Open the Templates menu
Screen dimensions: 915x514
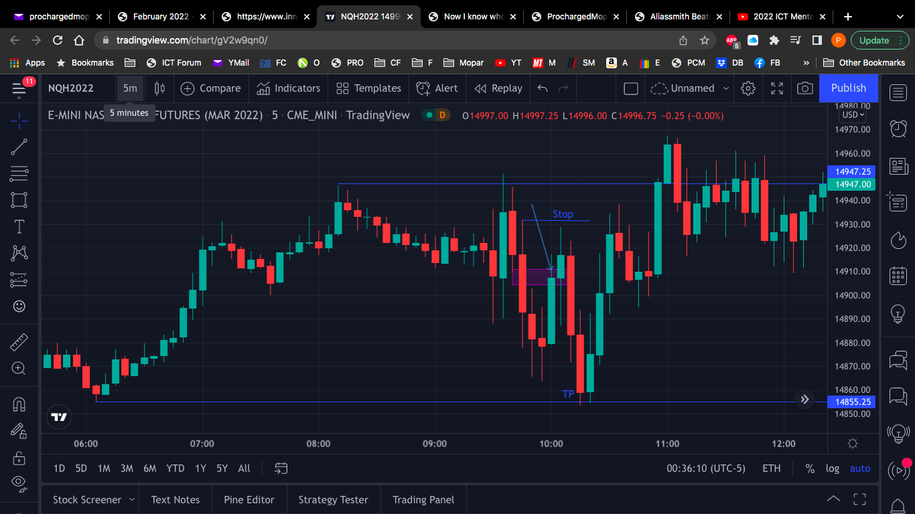pyautogui.click(x=368, y=88)
